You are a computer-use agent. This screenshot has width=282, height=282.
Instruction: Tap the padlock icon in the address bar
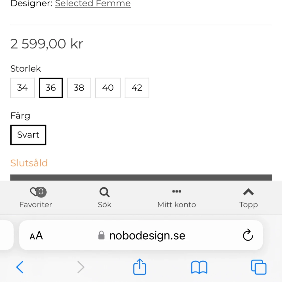102,235
